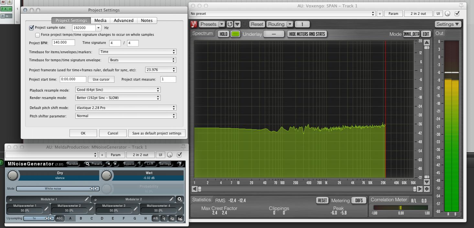Select preset slot B in MNoiseGenerator
474x228 pixels.
[81, 218]
